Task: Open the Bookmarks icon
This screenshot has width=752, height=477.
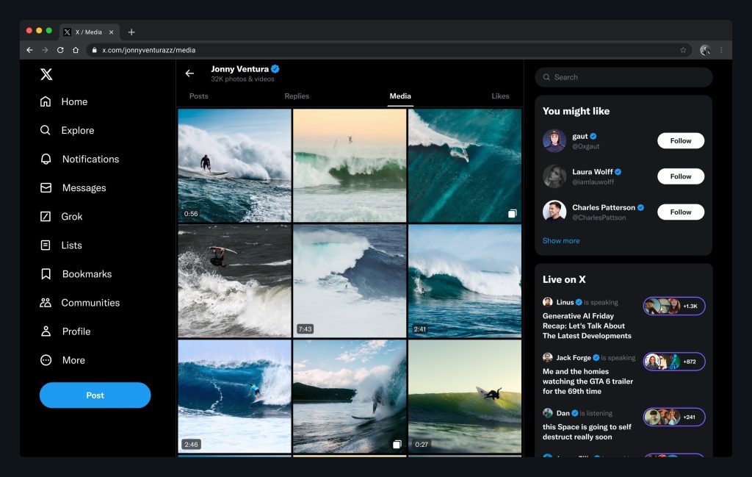Action: tap(46, 274)
